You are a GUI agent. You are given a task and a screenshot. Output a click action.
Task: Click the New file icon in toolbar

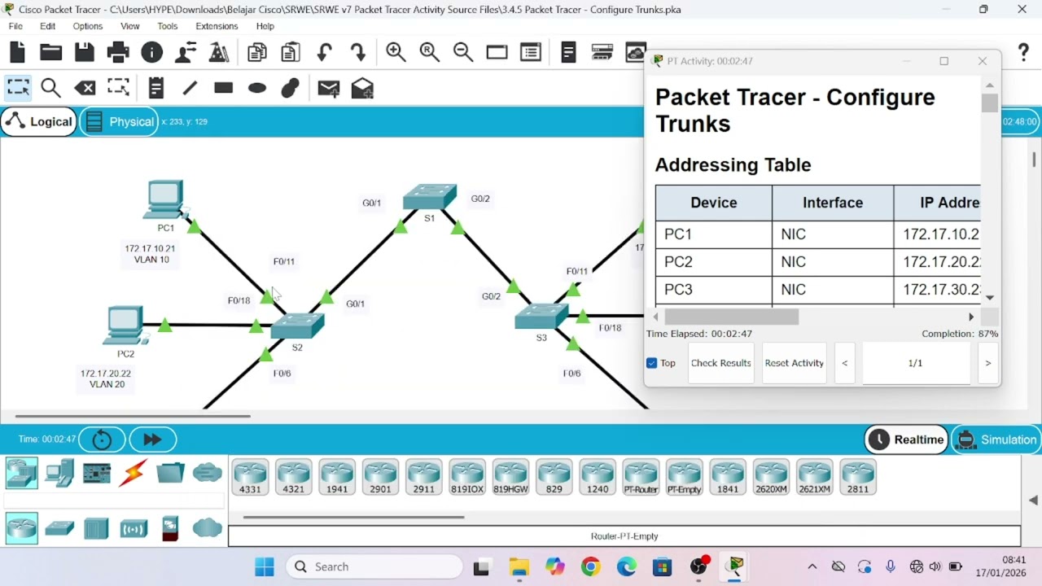tap(17, 53)
